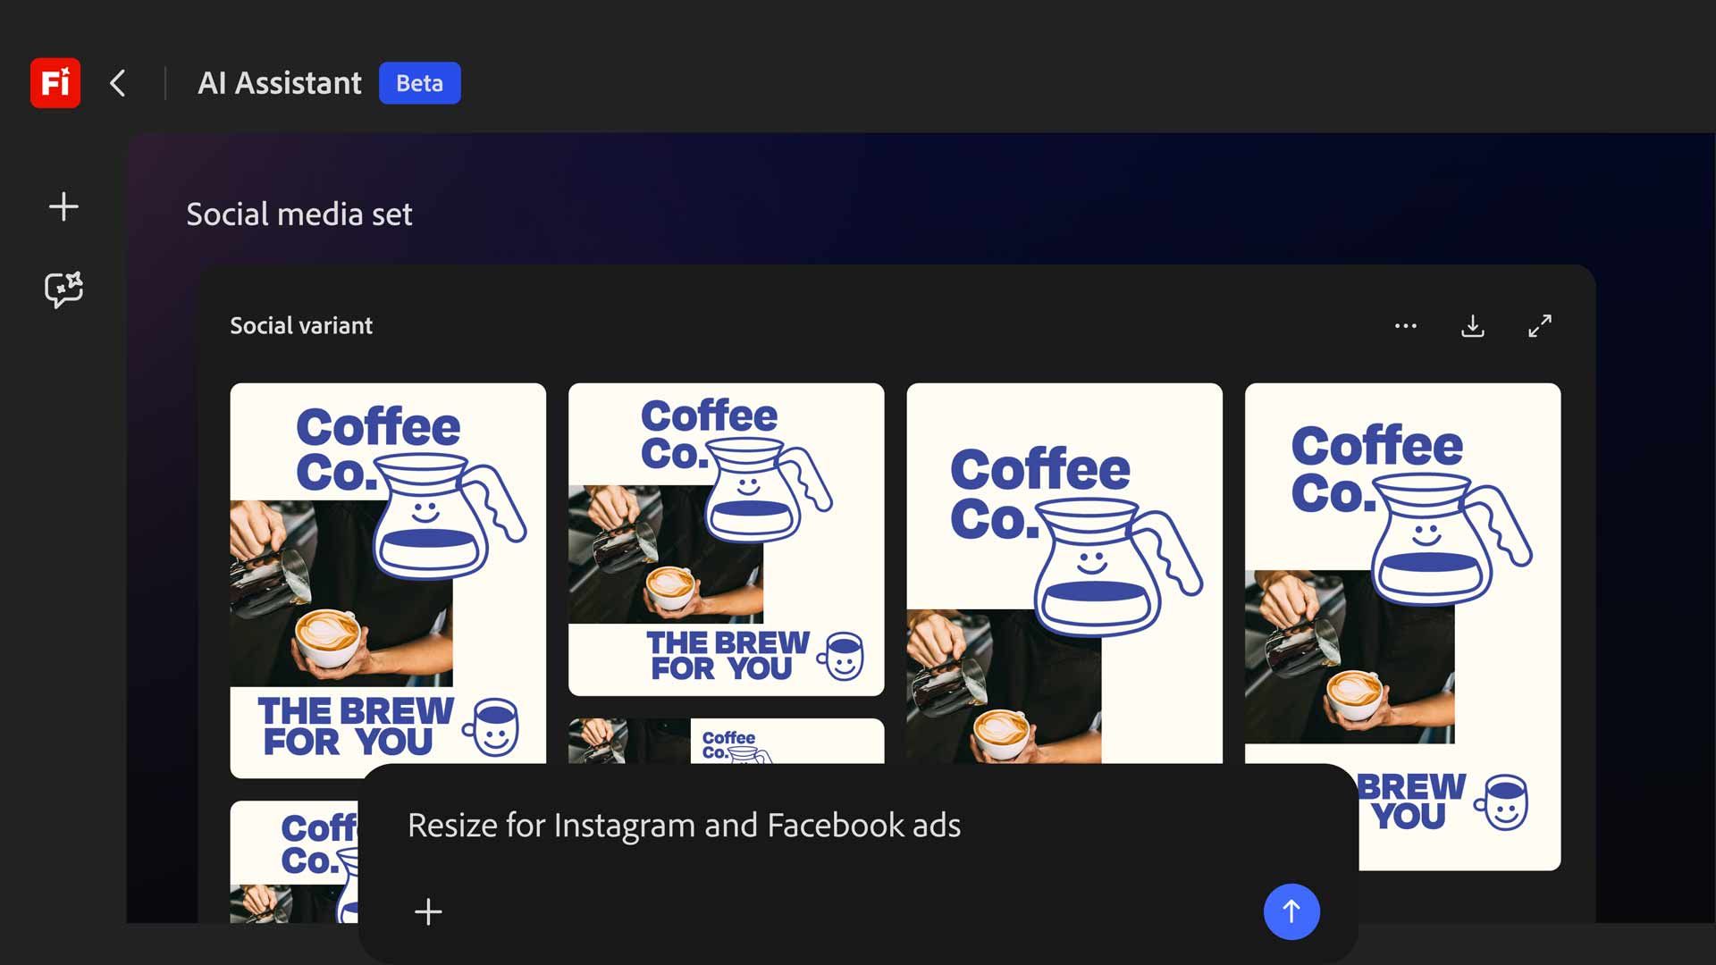The image size is (1716, 965).
Task: Open the three-dot options menu on Social variant
Action: point(1406,326)
